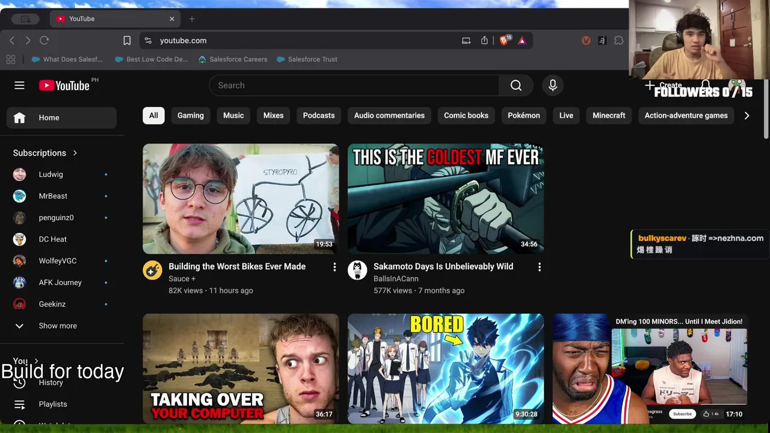This screenshot has width=770, height=433.
Task: Expand Show more subscriptions
Action: point(58,326)
